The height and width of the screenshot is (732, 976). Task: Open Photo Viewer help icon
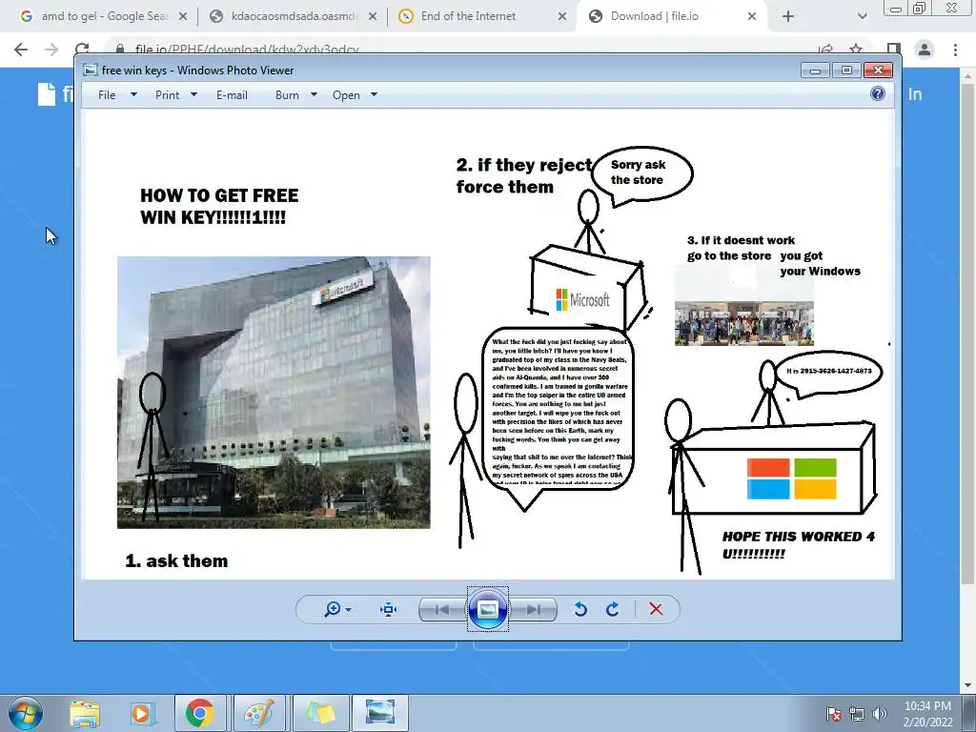(878, 94)
